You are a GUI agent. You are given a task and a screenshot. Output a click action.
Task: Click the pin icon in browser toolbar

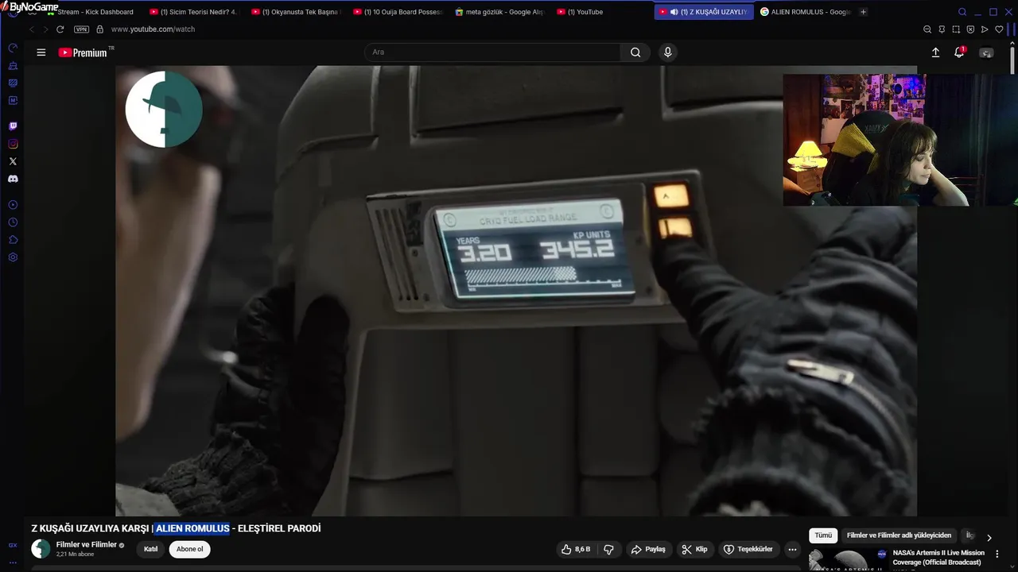tap(942, 29)
